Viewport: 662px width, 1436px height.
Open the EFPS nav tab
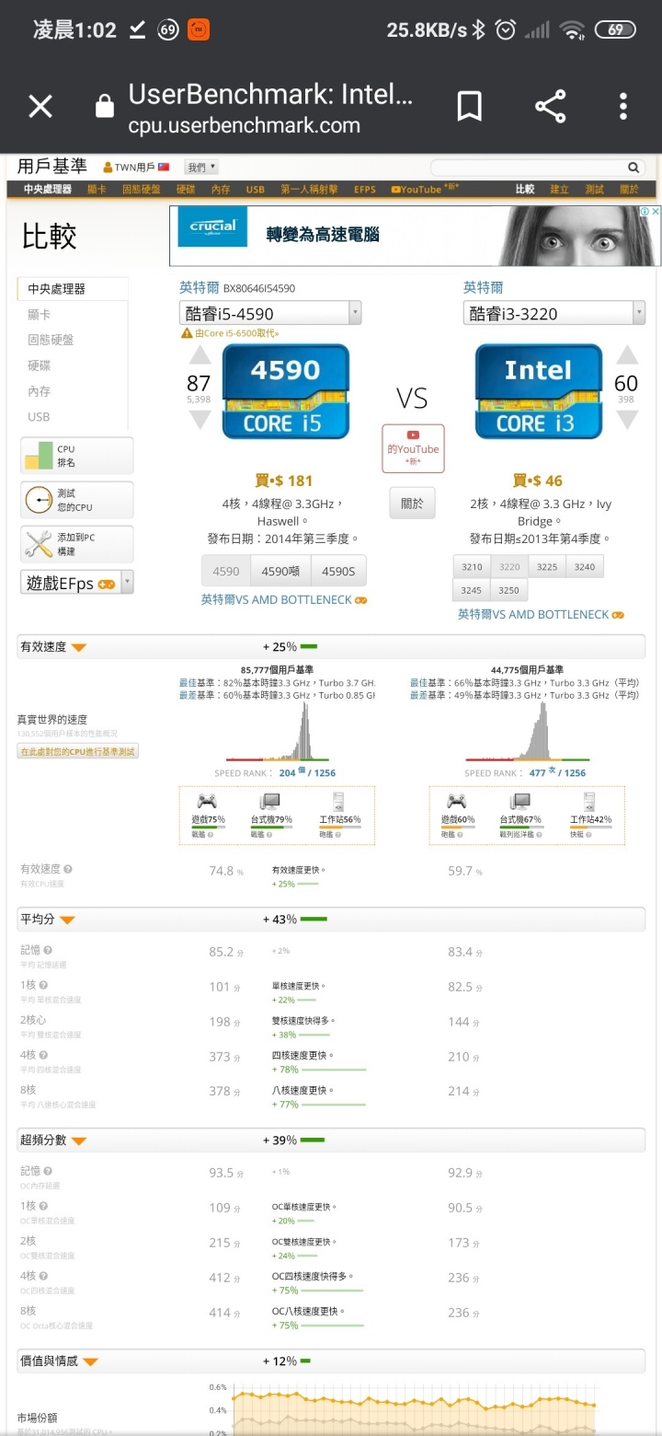[365, 189]
